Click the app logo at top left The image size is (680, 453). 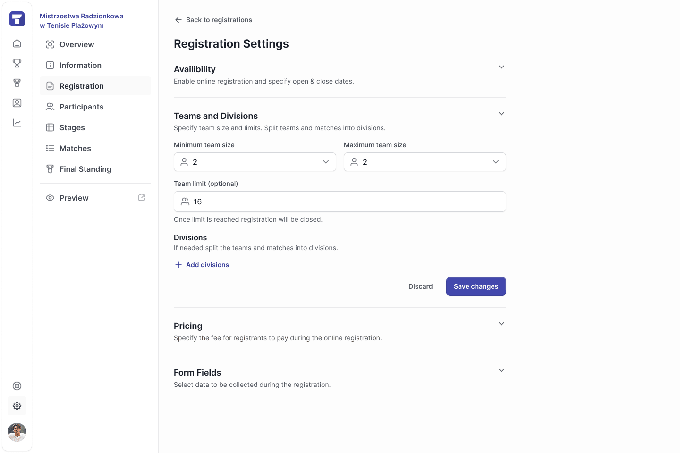[x=17, y=19]
